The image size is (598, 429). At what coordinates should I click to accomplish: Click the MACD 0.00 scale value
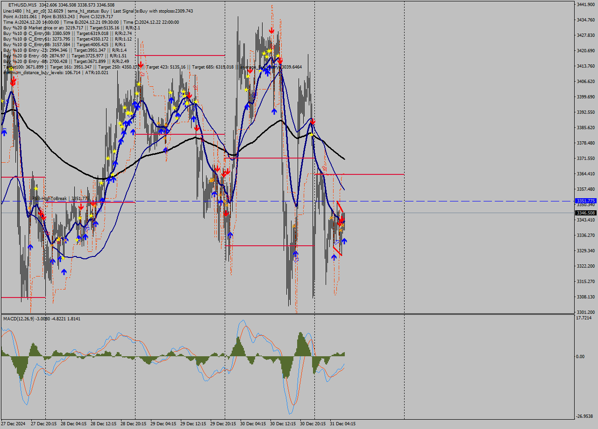point(580,356)
